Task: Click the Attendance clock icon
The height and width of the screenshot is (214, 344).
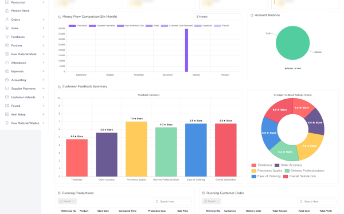Action: coord(7,63)
